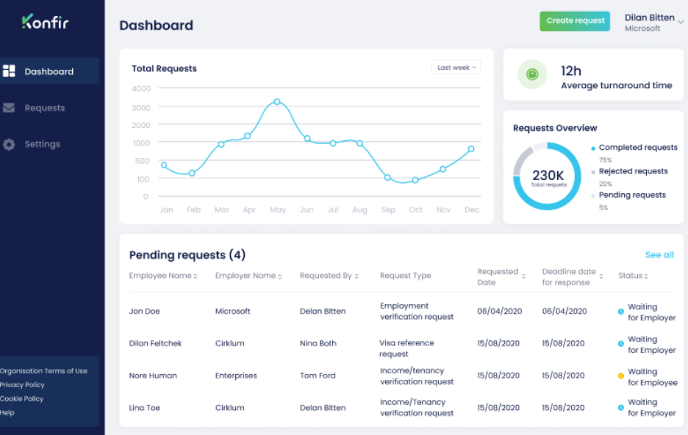Viewport: 688px width, 435px height.
Task: Click employee name Nore Human
Action: pos(153,375)
